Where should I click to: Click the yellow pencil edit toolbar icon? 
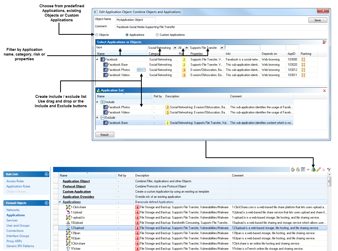click(x=319, y=169)
